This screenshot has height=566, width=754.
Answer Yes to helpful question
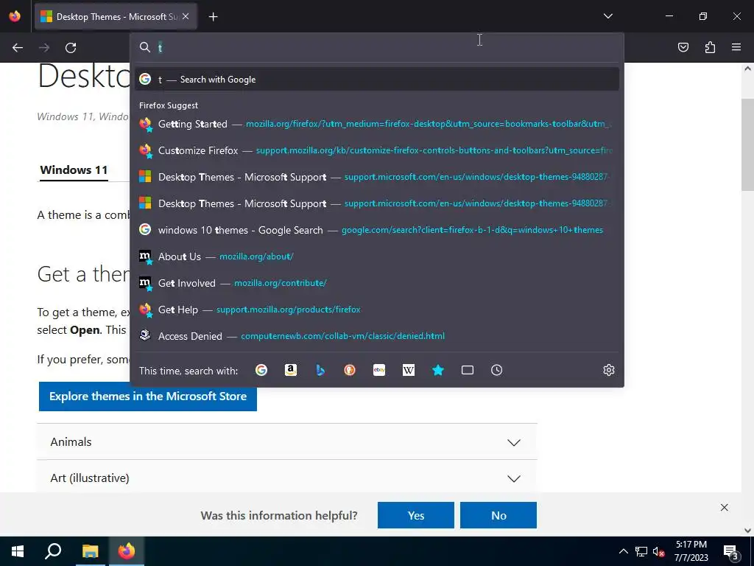(415, 515)
